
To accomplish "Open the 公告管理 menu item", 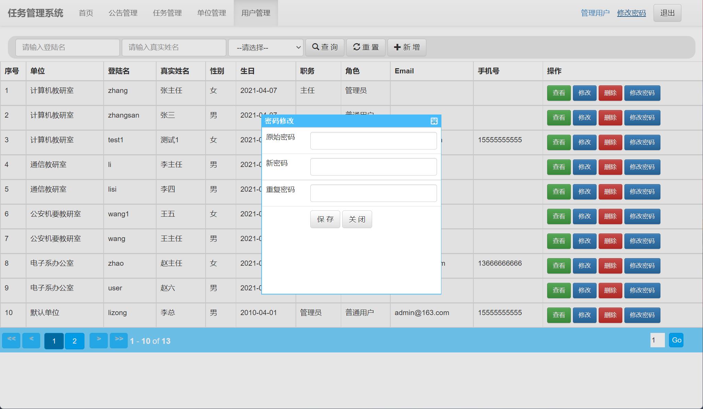I will pos(123,13).
